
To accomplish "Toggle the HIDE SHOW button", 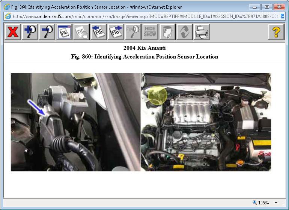I will pyautogui.click(x=150, y=32).
